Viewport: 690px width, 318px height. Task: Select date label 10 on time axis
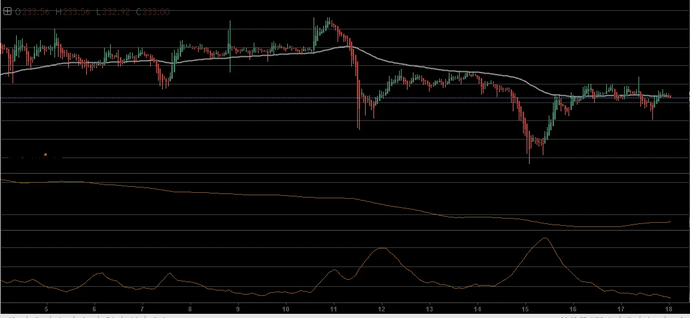click(286, 309)
